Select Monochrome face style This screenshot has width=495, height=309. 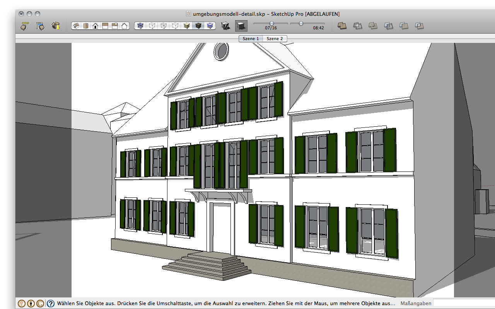pyautogui.click(x=210, y=26)
